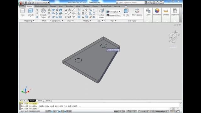
Task: Switch to the Mesh Modeling tab
Action: coord(41,6)
